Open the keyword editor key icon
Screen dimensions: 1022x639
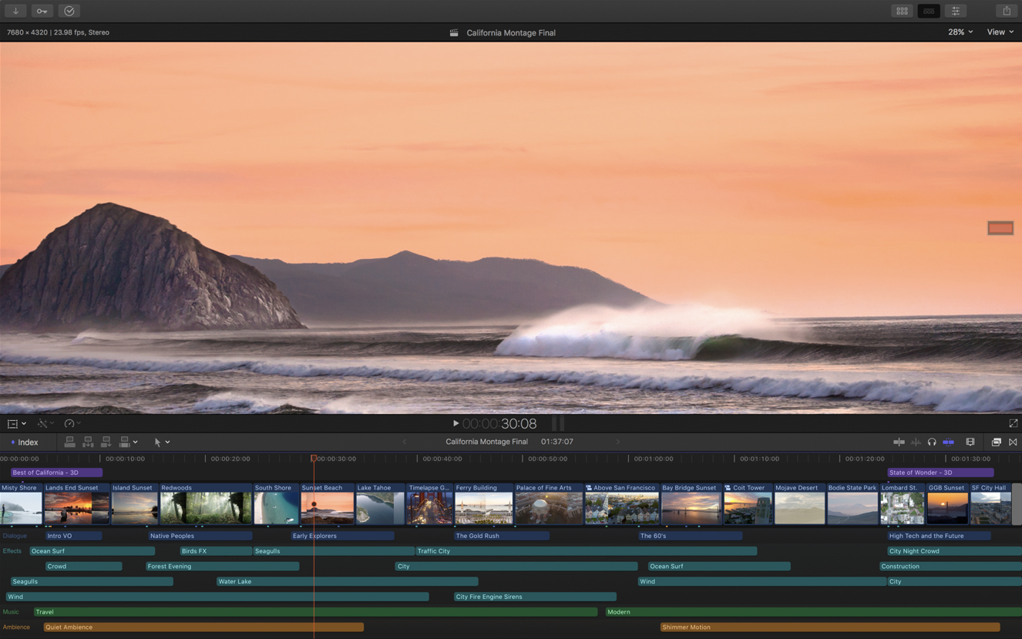click(42, 10)
